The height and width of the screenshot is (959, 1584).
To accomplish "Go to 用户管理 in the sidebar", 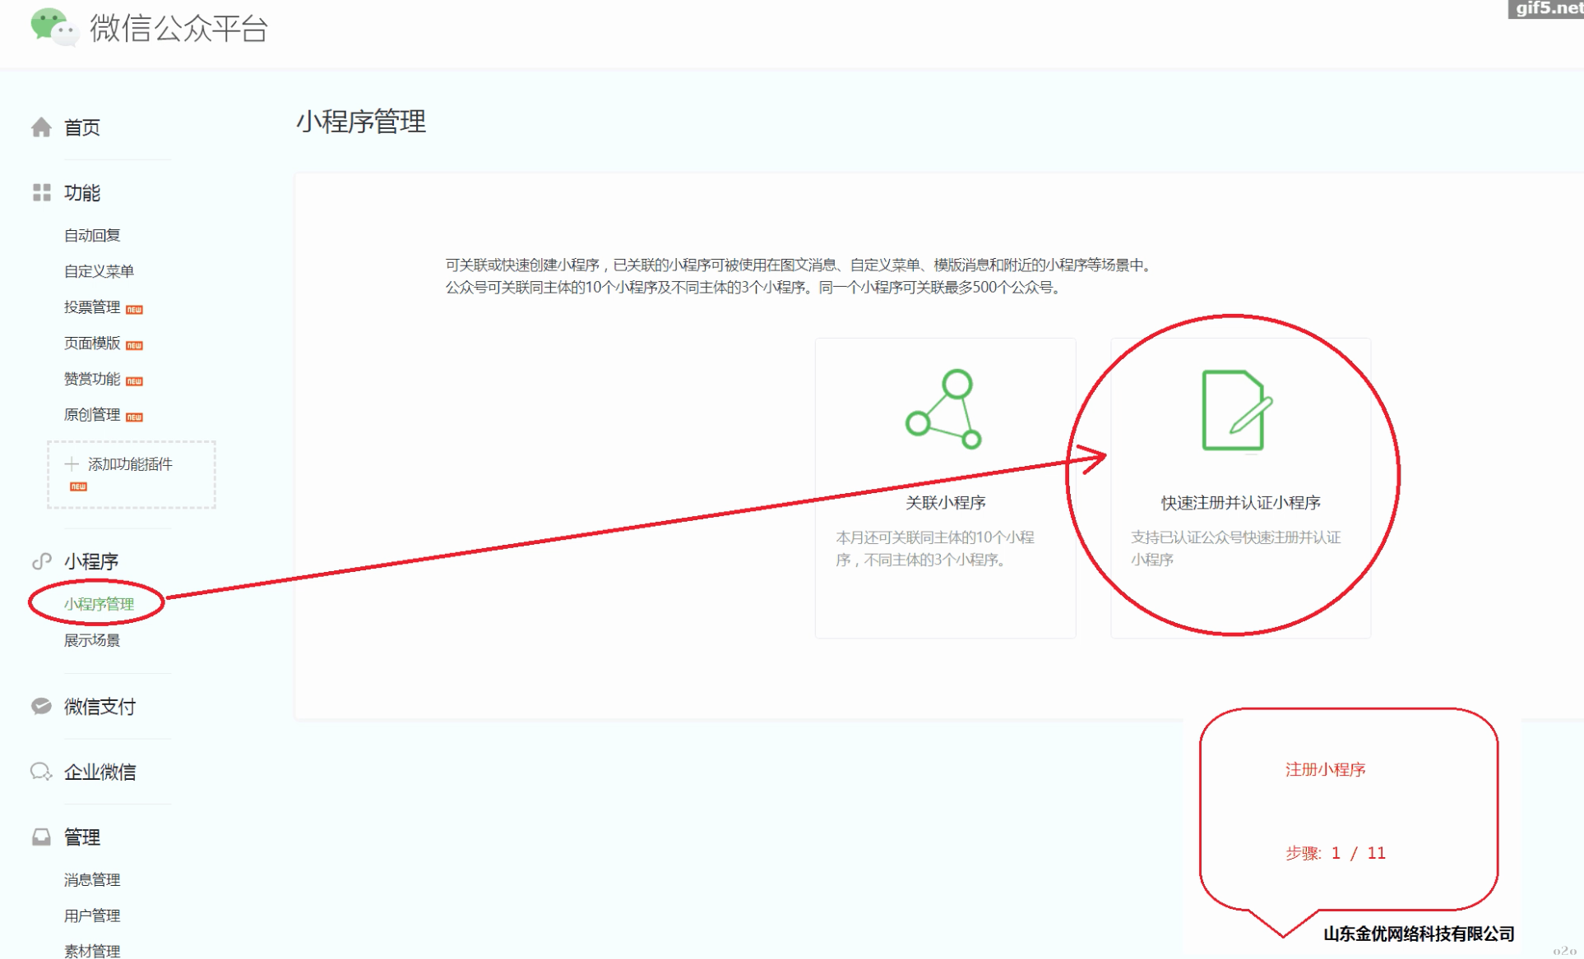I will (x=92, y=915).
